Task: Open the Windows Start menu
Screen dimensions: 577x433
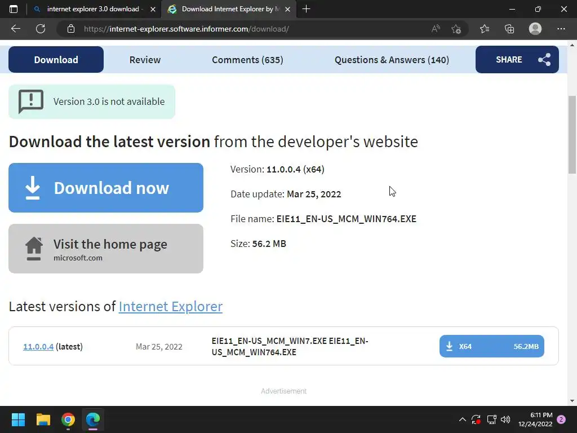Action: [x=18, y=419]
